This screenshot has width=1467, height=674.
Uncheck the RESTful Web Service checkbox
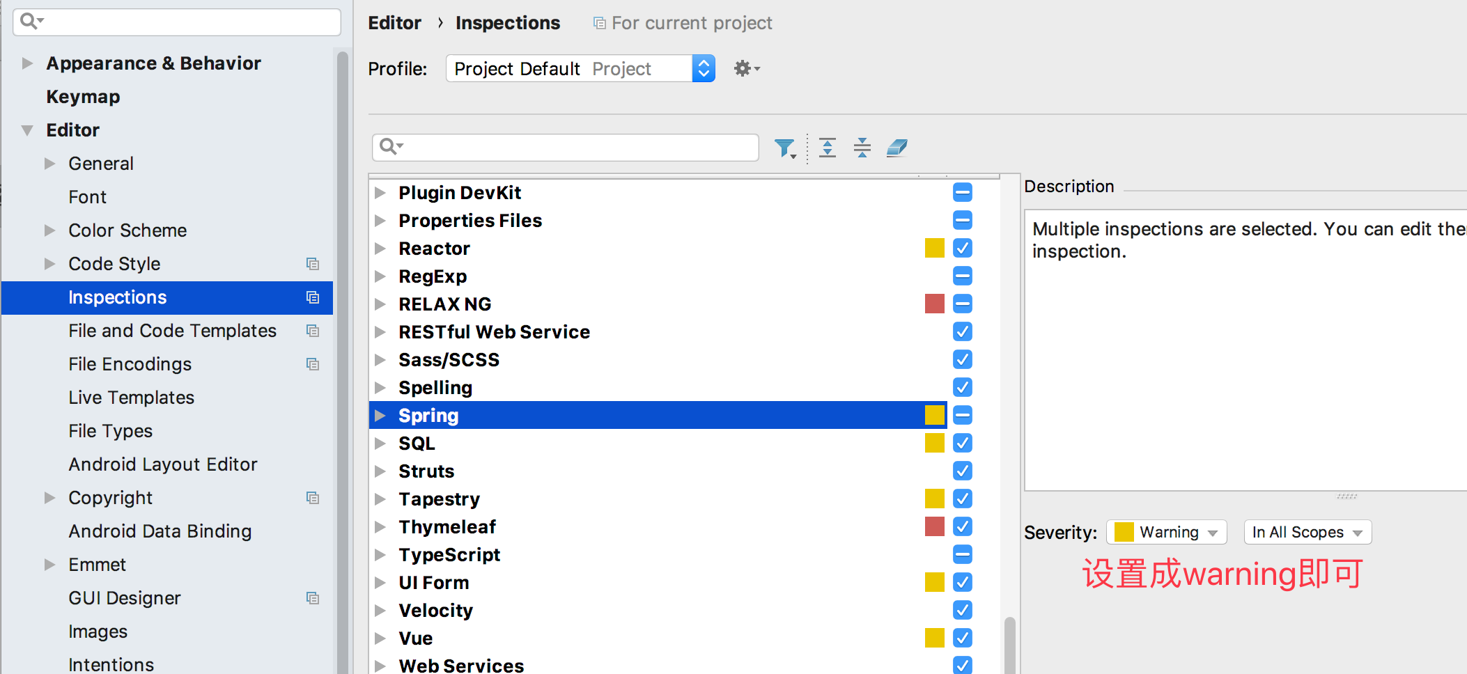tap(963, 331)
